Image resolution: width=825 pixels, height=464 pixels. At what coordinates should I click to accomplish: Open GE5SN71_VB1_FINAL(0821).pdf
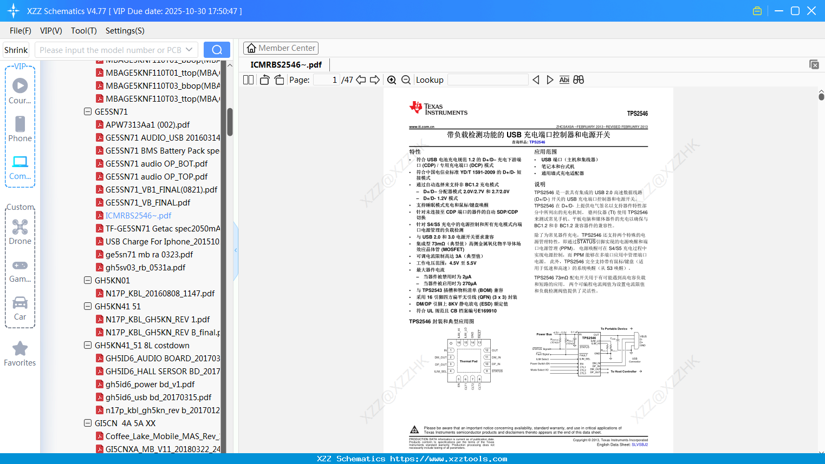pos(161,189)
